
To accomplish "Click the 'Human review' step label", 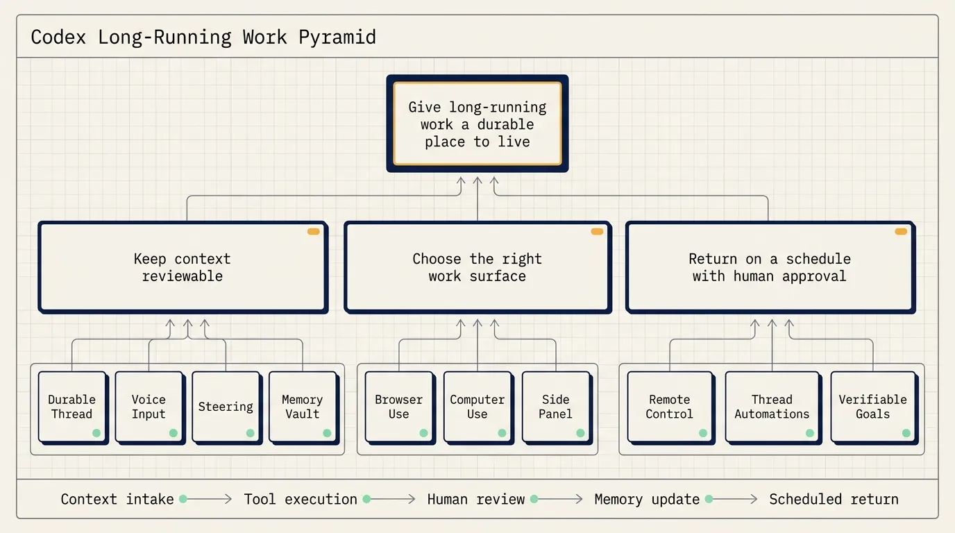I will click(x=476, y=499).
